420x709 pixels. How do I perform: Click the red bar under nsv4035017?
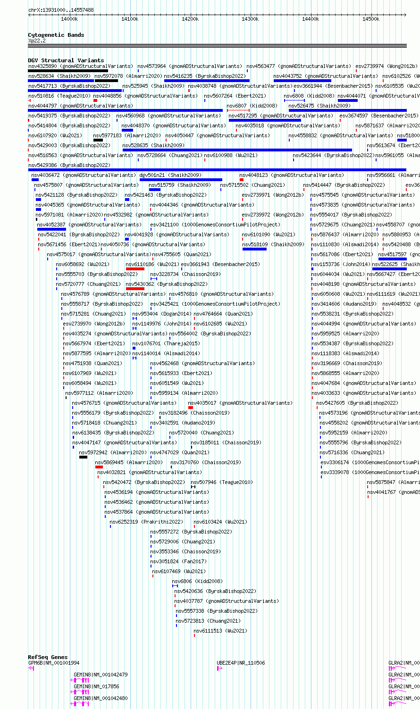pyautogui.click(x=191, y=408)
